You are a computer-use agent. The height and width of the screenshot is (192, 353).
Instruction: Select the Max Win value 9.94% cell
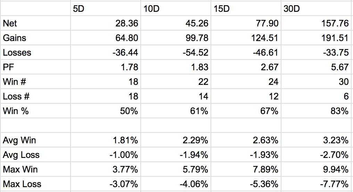317,169
